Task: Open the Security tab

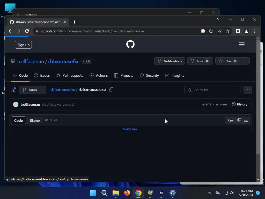Action: click(149, 75)
